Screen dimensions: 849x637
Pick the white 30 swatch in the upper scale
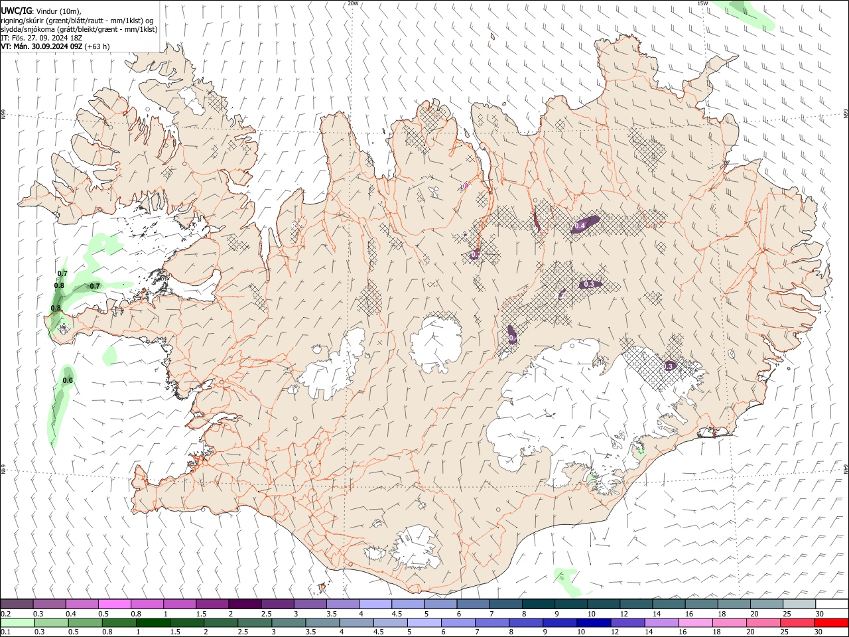pyautogui.click(x=832, y=604)
